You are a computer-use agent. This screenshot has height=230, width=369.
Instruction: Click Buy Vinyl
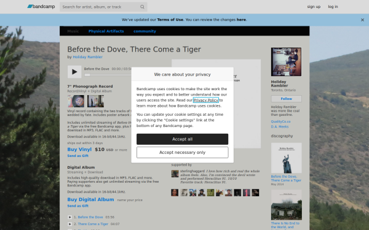click(x=79, y=150)
